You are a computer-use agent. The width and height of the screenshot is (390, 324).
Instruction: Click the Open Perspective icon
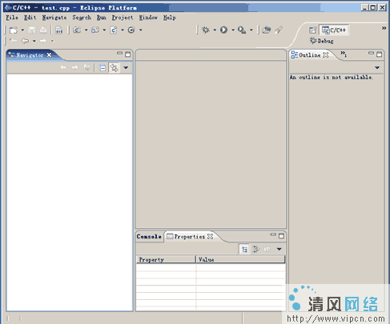[x=312, y=30]
